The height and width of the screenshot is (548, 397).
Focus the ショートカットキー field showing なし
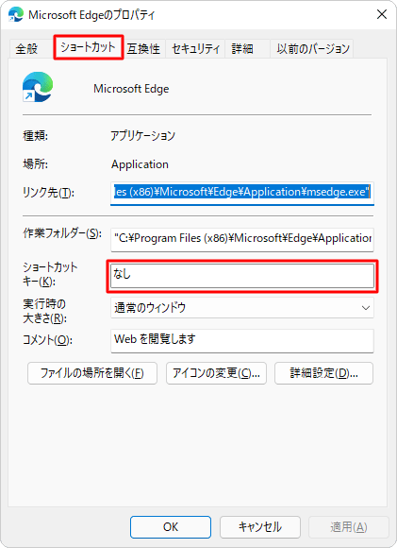click(x=242, y=276)
